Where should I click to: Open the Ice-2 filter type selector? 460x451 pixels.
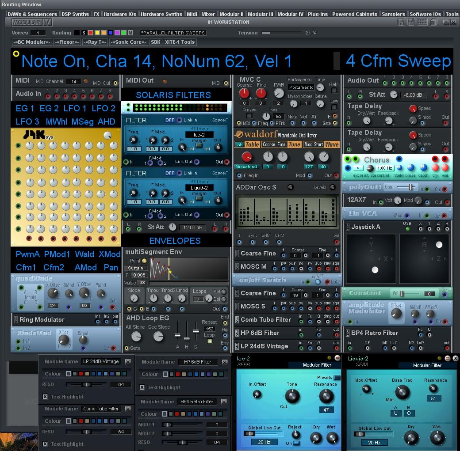pyautogui.click(x=199, y=135)
